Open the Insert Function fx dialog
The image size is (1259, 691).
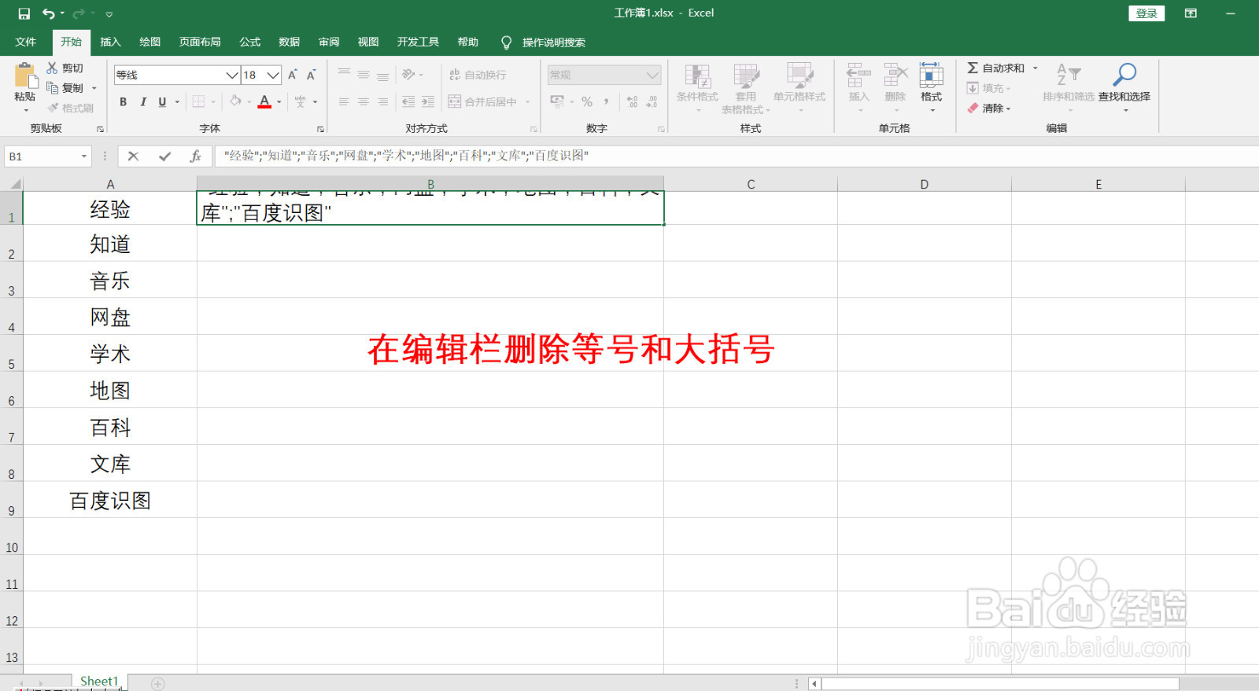click(x=196, y=156)
